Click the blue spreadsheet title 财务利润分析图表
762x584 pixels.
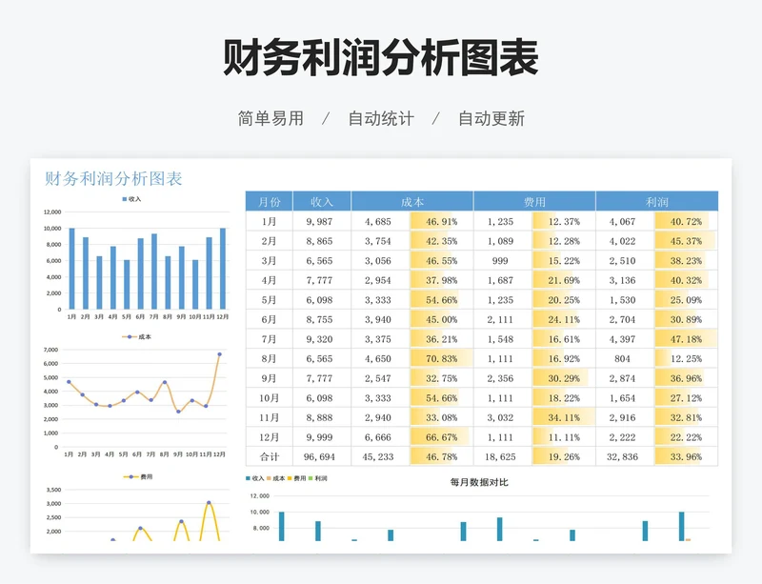(113, 178)
